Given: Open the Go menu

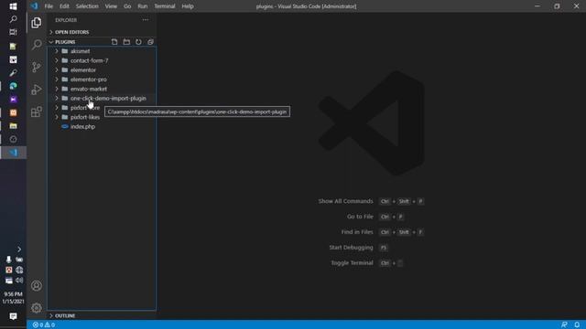Looking at the screenshot, I should [x=127, y=6].
